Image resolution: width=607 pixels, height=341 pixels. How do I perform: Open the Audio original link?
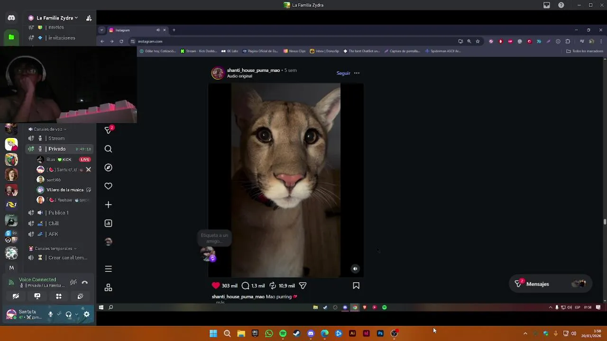point(239,76)
